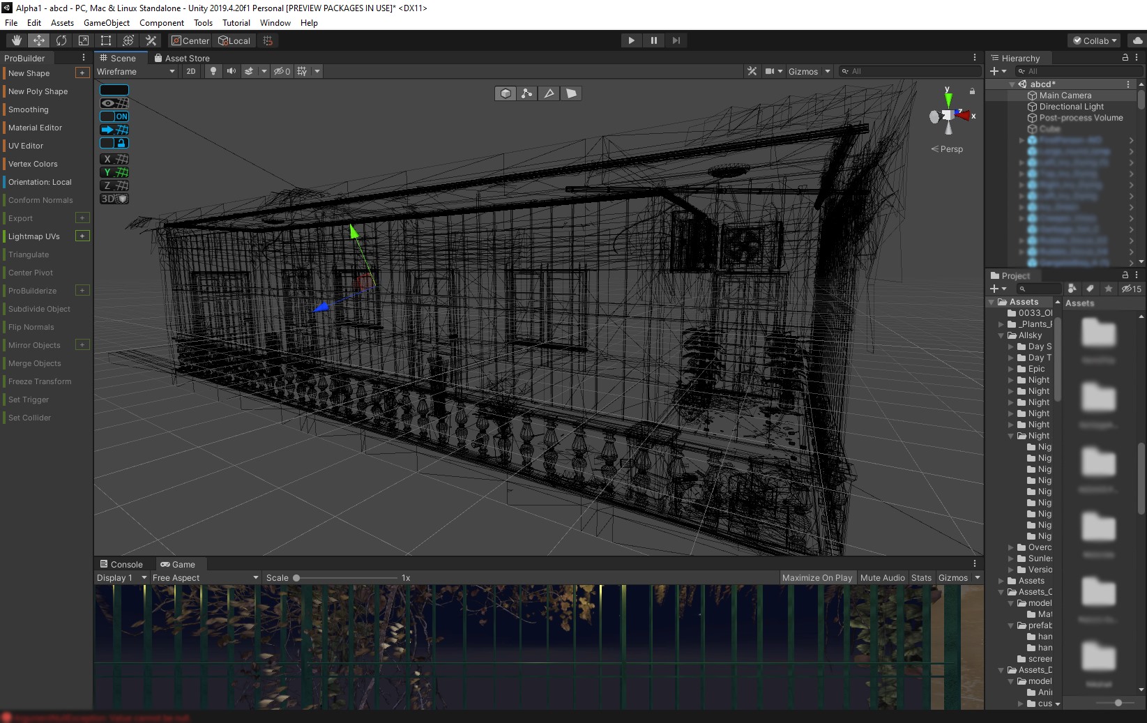The height and width of the screenshot is (723, 1147).
Task: Toggle scene audio speaker icon
Action: point(231,71)
